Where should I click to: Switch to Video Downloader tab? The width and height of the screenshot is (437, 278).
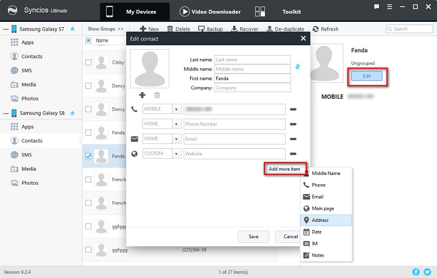click(x=210, y=11)
